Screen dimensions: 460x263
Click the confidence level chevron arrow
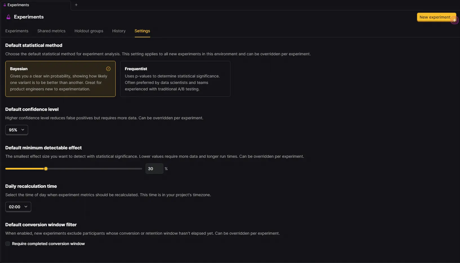pyautogui.click(x=23, y=130)
